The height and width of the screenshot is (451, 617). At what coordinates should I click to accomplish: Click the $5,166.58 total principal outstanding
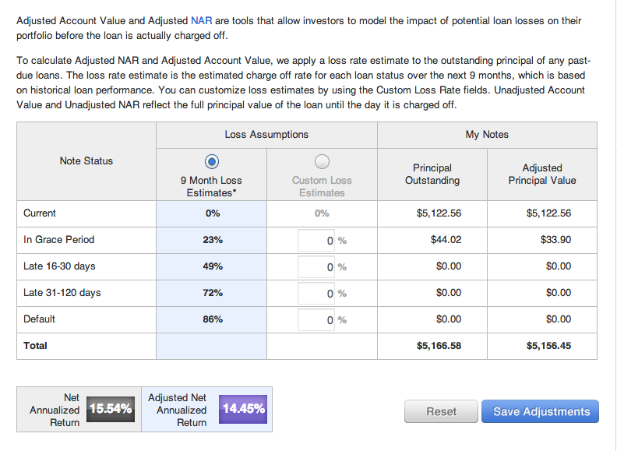[439, 346]
